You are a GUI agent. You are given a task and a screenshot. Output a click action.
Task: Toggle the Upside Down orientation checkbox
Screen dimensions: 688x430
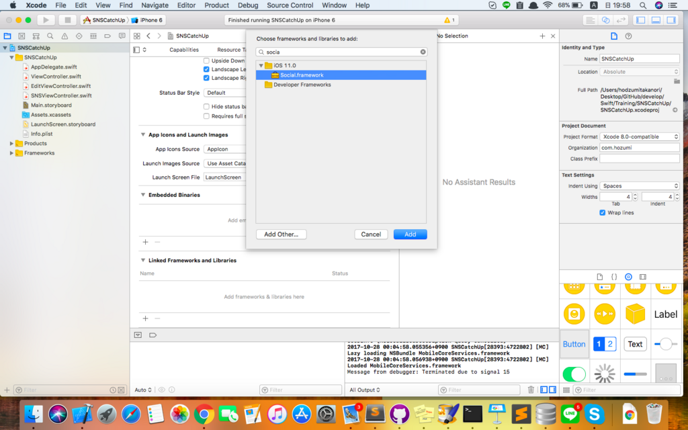(206, 60)
